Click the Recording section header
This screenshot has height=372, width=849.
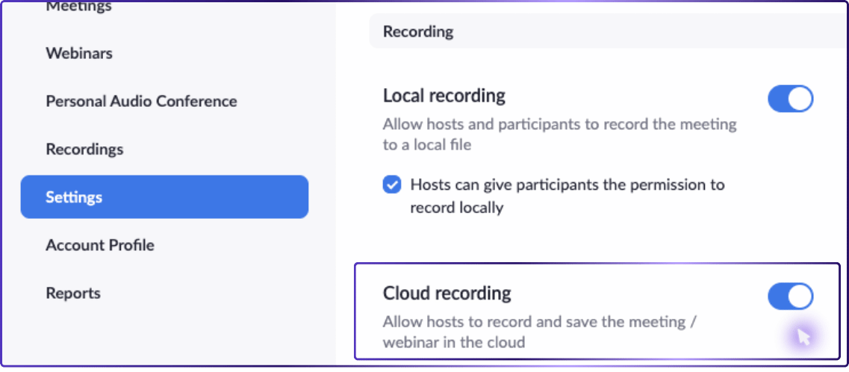(x=418, y=32)
